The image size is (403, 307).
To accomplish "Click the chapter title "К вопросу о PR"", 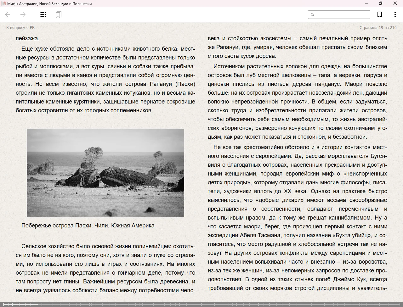I will point(20,28).
